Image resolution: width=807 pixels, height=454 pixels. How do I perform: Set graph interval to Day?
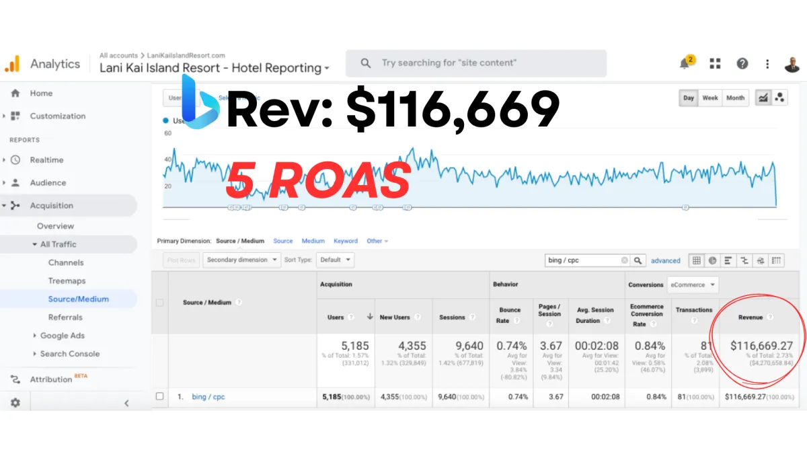(x=689, y=98)
